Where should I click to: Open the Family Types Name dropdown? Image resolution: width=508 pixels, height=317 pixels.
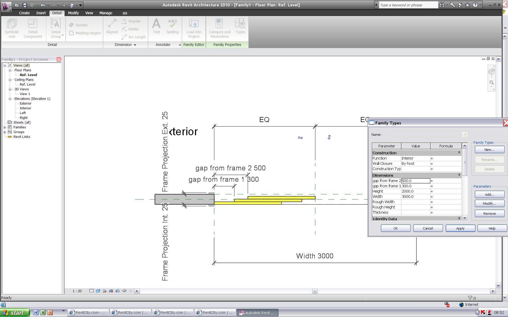point(465,134)
